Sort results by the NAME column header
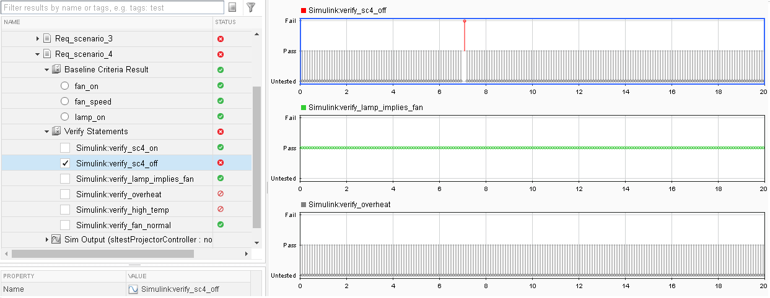This screenshot has height=298, width=770. [x=12, y=22]
